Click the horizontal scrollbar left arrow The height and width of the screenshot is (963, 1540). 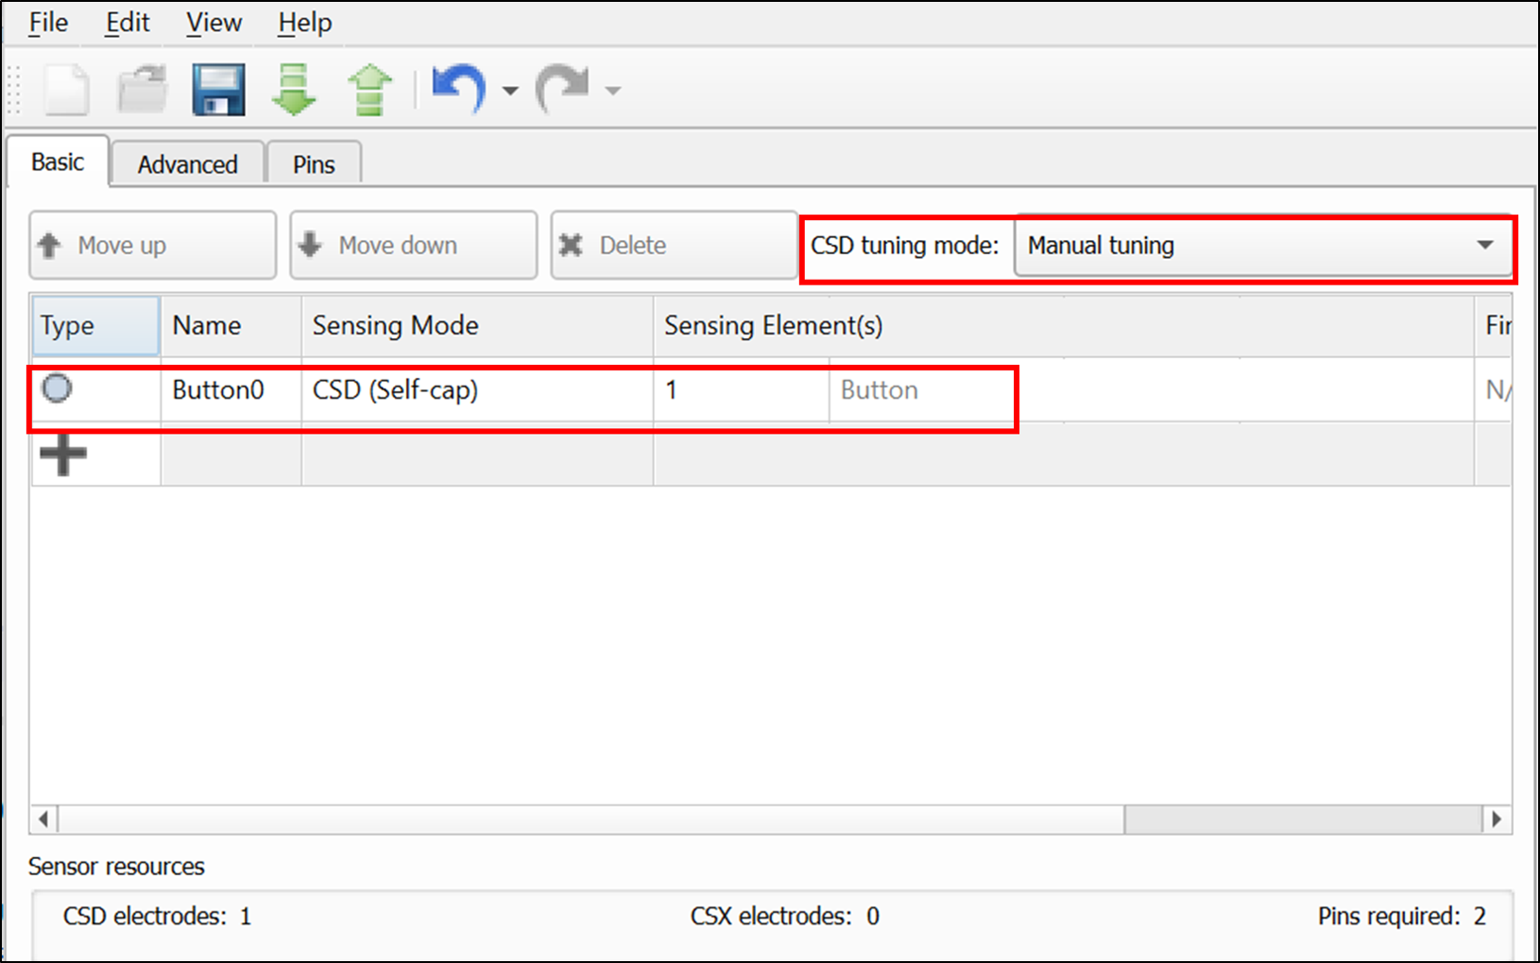point(43,818)
